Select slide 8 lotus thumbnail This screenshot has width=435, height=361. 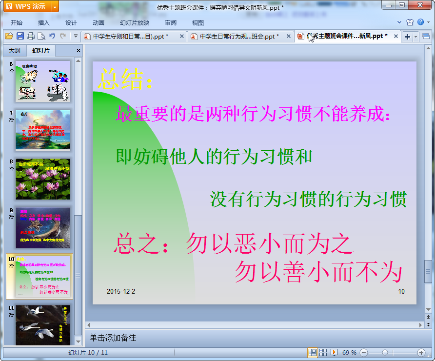click(x=43, y=179)
